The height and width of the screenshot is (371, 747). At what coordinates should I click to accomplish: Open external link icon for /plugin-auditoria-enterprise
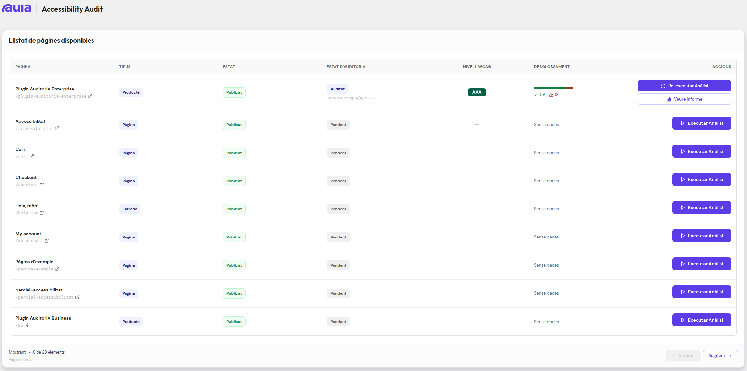(x=90, y=96)
